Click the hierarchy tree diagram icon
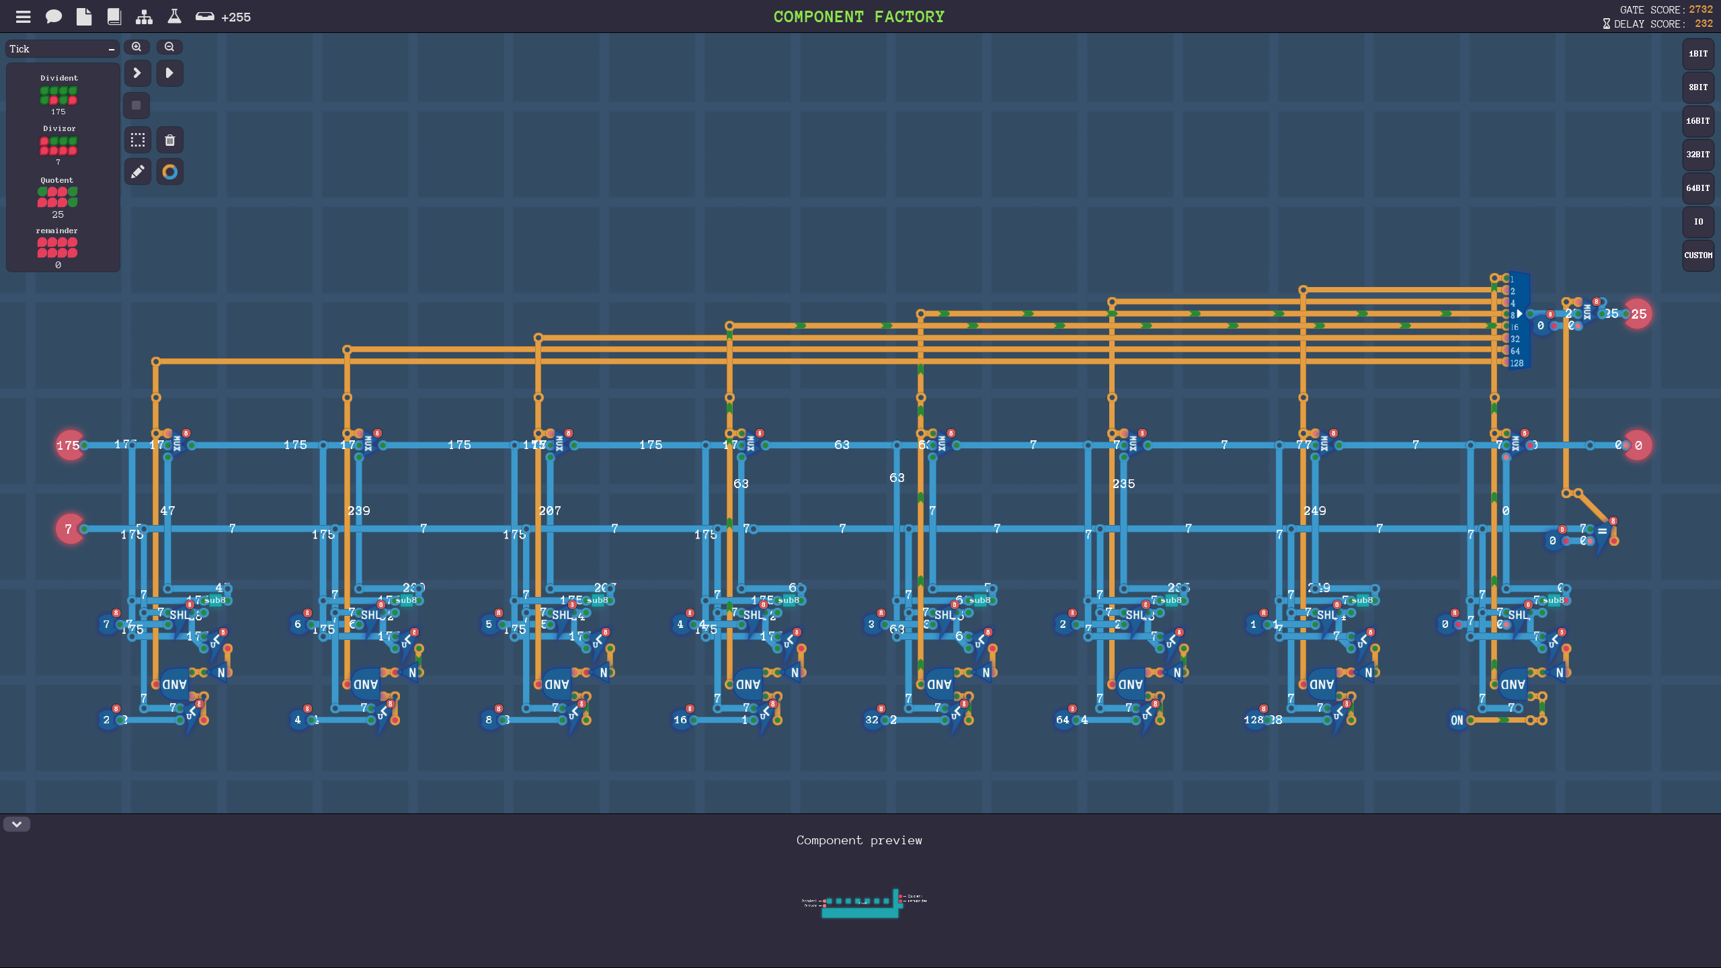The height and width of the screenshot is (968, 1721). tap(144, 17)
